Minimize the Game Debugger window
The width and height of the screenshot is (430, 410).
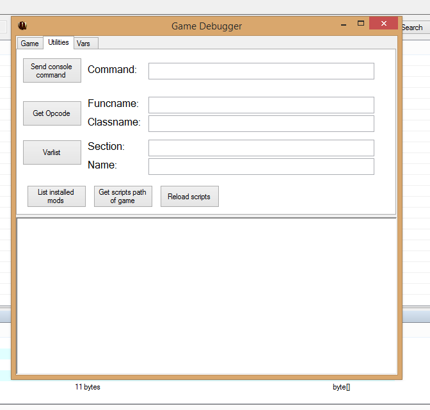tap(344, 24)
